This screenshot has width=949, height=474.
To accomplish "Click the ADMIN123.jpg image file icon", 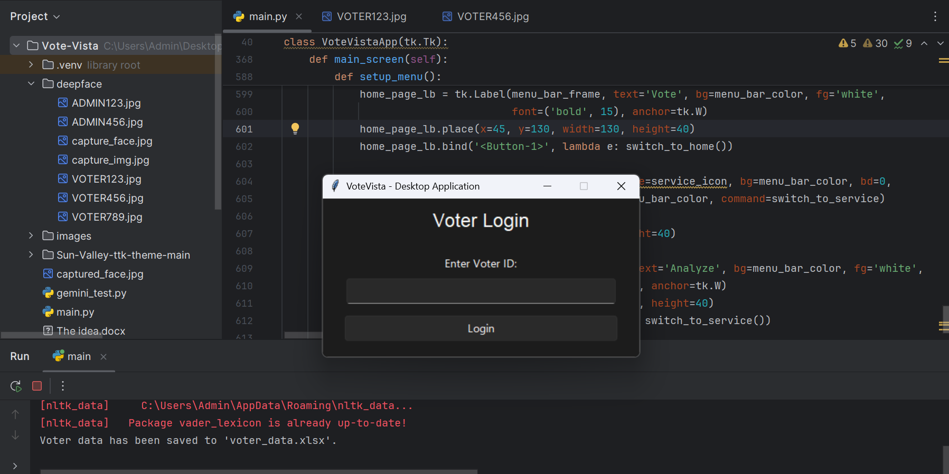I will (63, 103).
